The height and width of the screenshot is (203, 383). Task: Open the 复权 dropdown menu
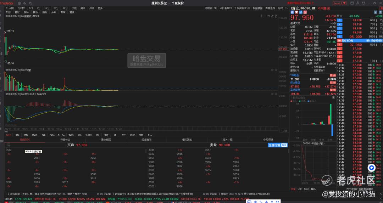click(18, 12)
